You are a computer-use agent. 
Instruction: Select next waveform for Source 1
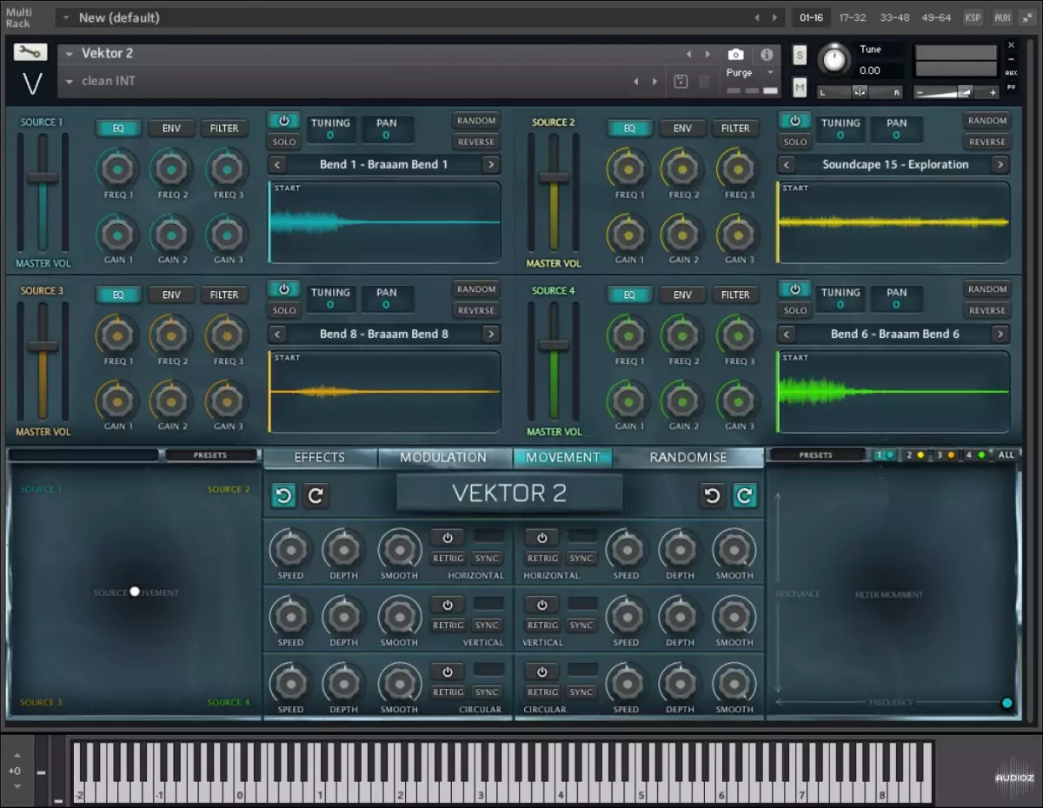(491, 164)
